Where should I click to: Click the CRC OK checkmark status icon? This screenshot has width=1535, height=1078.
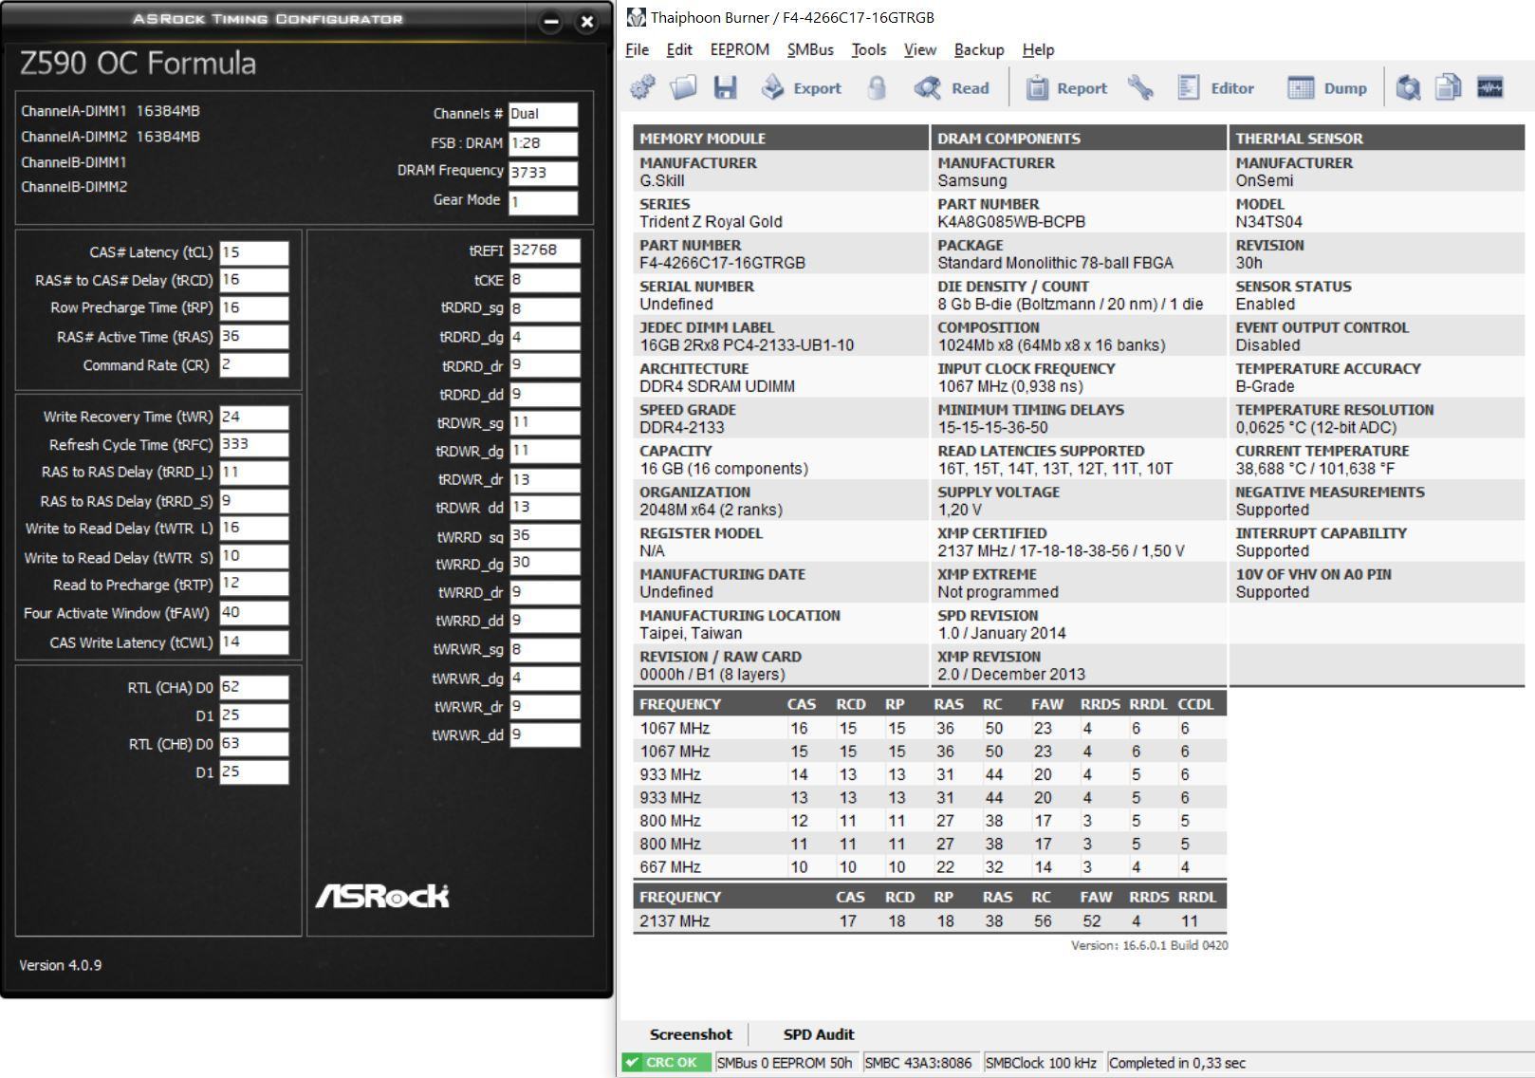click(632, 1063)
